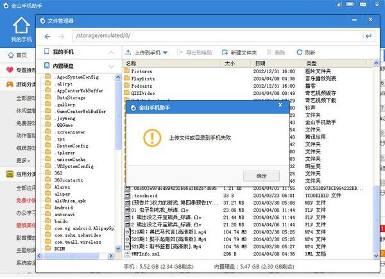Select the WMPInfo.xml file

pos(248,254)
